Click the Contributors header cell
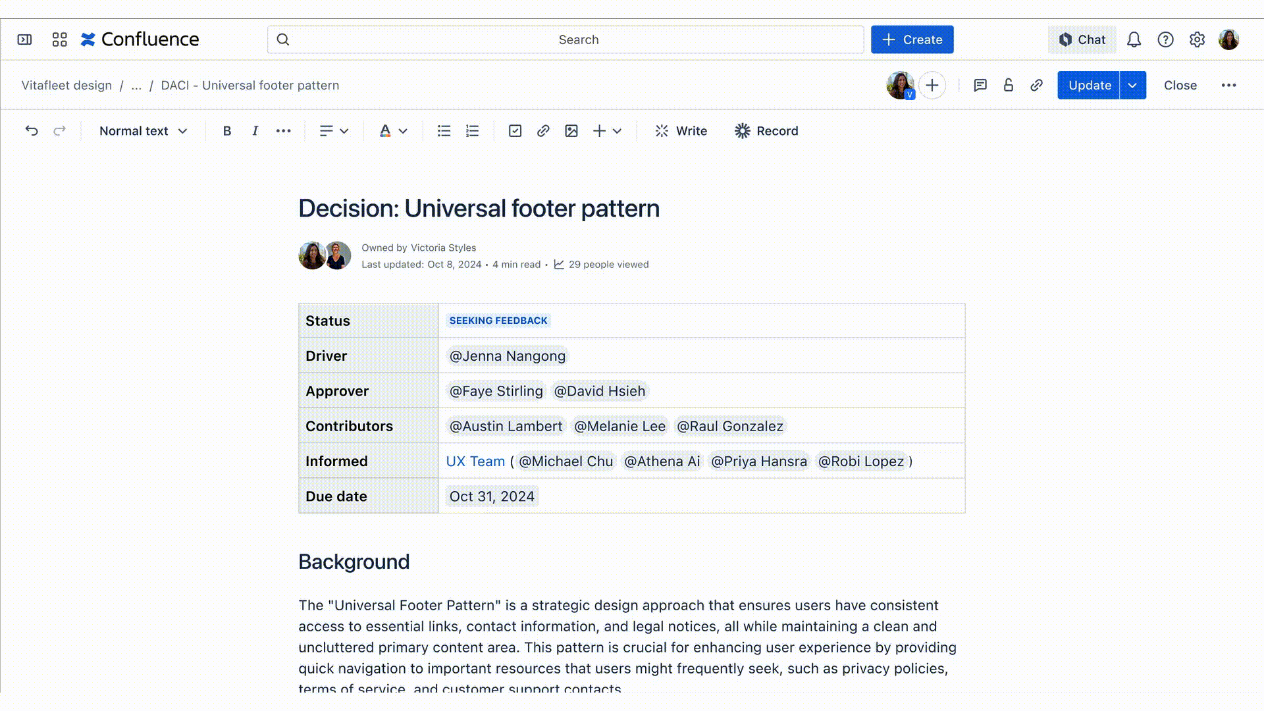Image resolution: width=1264 pixels, height=711 pixels. [x=369, y=426]
